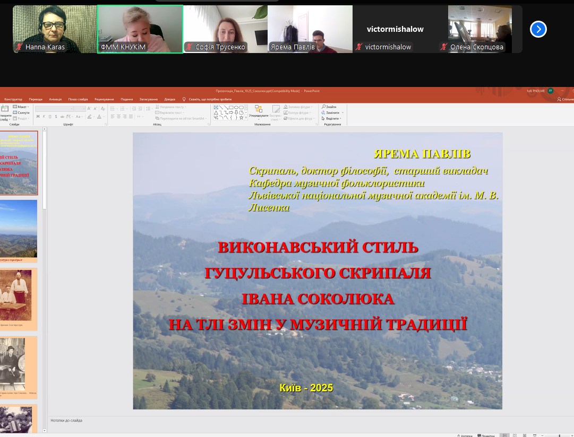The image size is (574, 437).
Task: Create a new slide button
Action: pos(5,113)
